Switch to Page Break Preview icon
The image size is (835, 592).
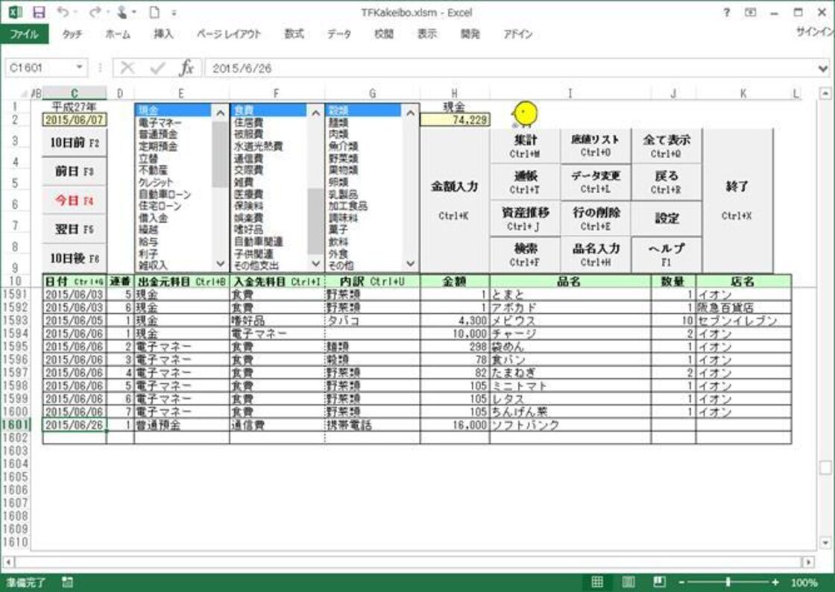coord(659,582)
